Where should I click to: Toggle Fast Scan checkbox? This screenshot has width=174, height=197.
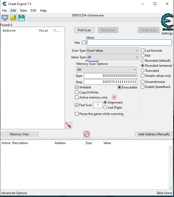pyautogui.click(x=77, y=105)
